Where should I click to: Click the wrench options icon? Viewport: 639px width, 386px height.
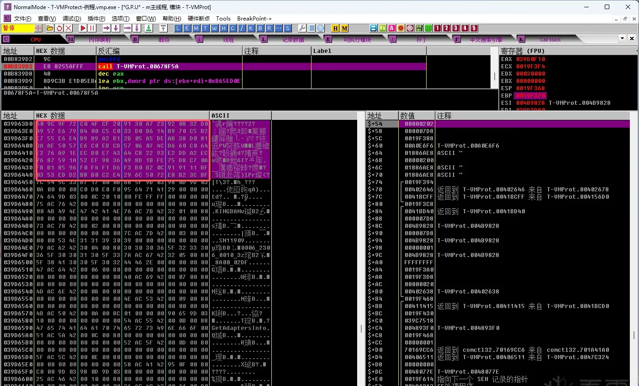pos(302,28)
